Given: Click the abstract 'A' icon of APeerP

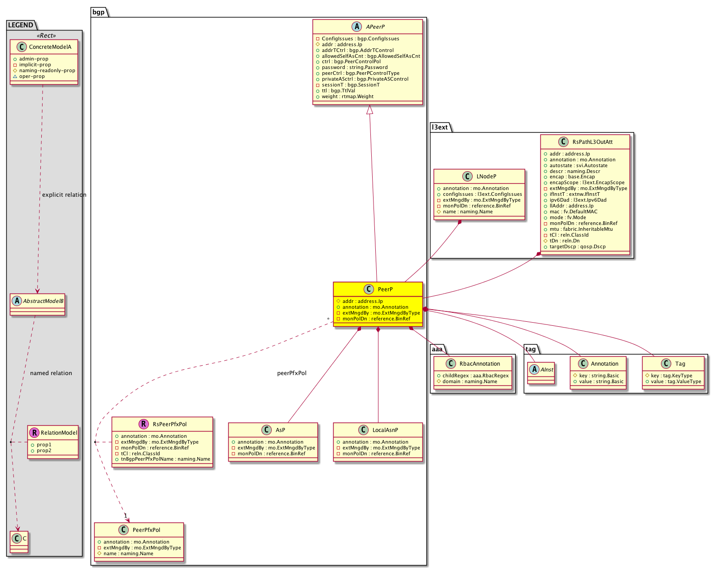Looking at the screenshot, I should (x=357, y=26).
